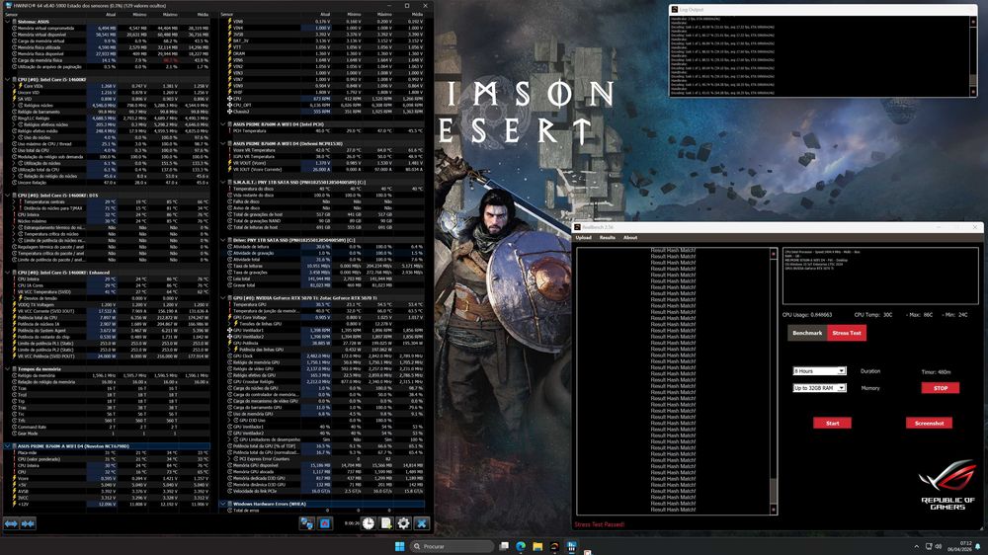The image size is (988, 555).
Task: Collapse 'Drive: PNY 1TB SATA SSD' group
Action: pos(223,240)
